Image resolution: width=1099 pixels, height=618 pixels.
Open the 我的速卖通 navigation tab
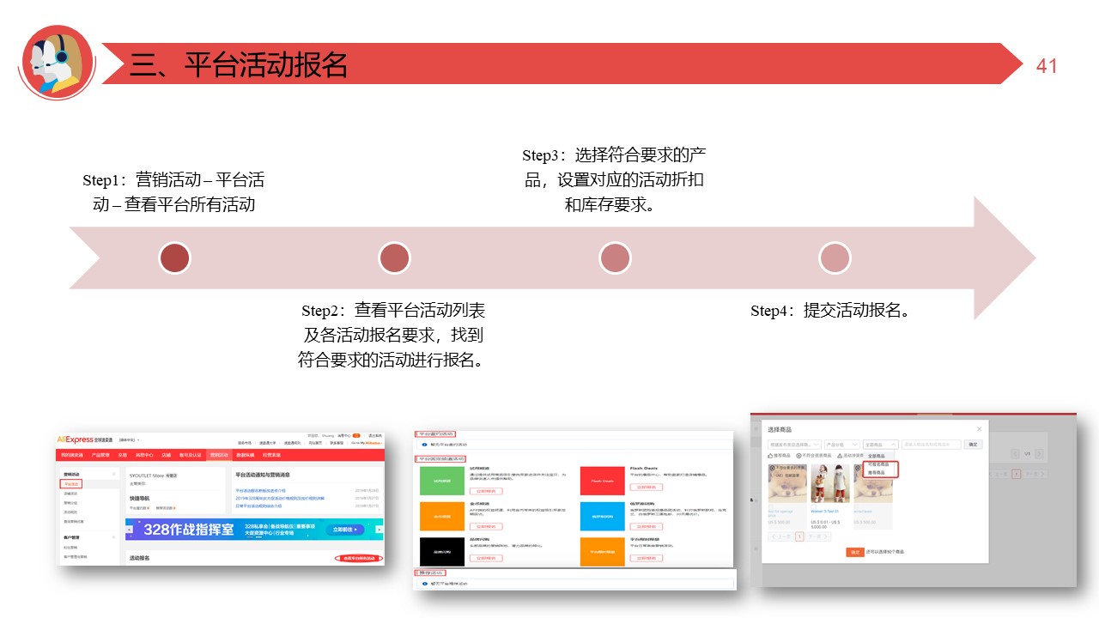pyautogui.click(x=71, y=455)
